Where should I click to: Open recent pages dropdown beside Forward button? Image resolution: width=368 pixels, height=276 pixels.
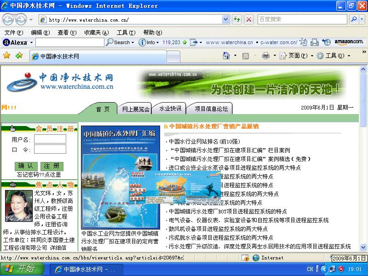[31, 20]
